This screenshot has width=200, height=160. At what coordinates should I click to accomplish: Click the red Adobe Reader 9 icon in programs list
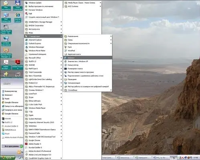coord(26,144)
